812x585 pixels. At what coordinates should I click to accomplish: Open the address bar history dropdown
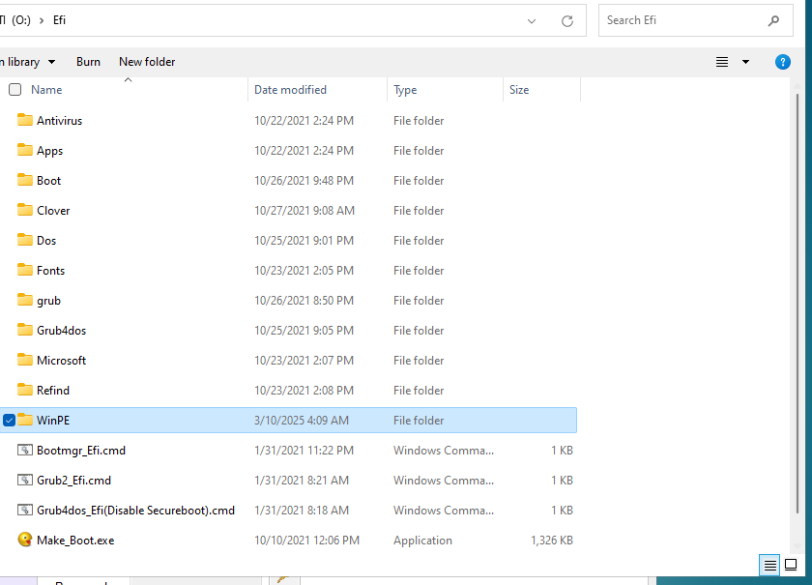pyautogui.click(x=532, y=21)
